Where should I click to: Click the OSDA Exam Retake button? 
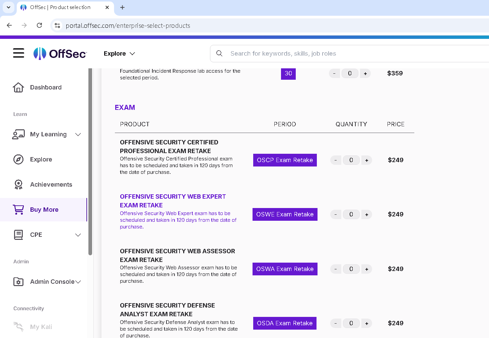[285, 323]
